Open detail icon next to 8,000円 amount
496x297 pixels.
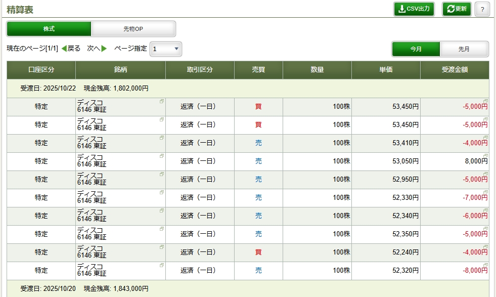(x=485, y=156)
